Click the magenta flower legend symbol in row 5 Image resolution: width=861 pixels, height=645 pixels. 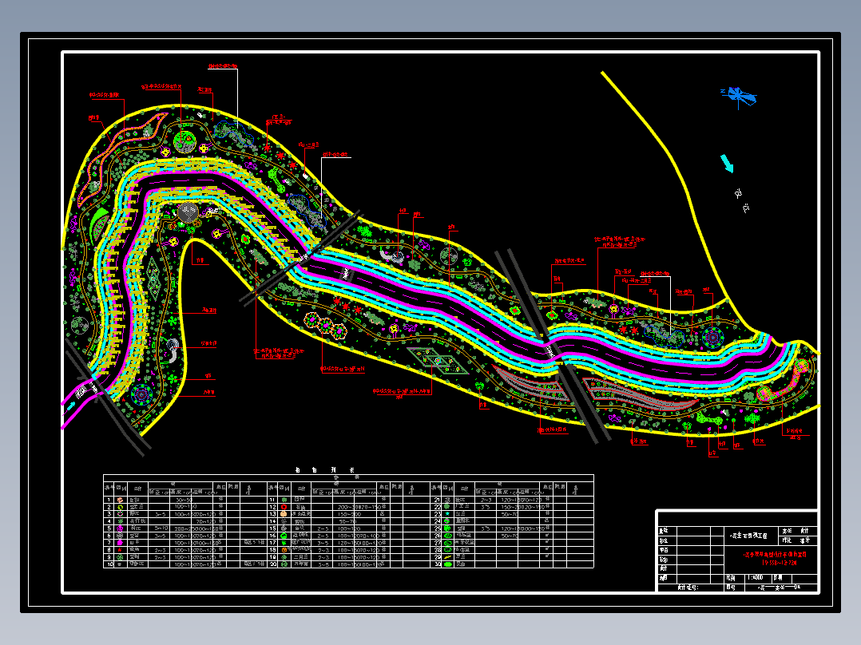pyautogui.click(x=121, y=528)
